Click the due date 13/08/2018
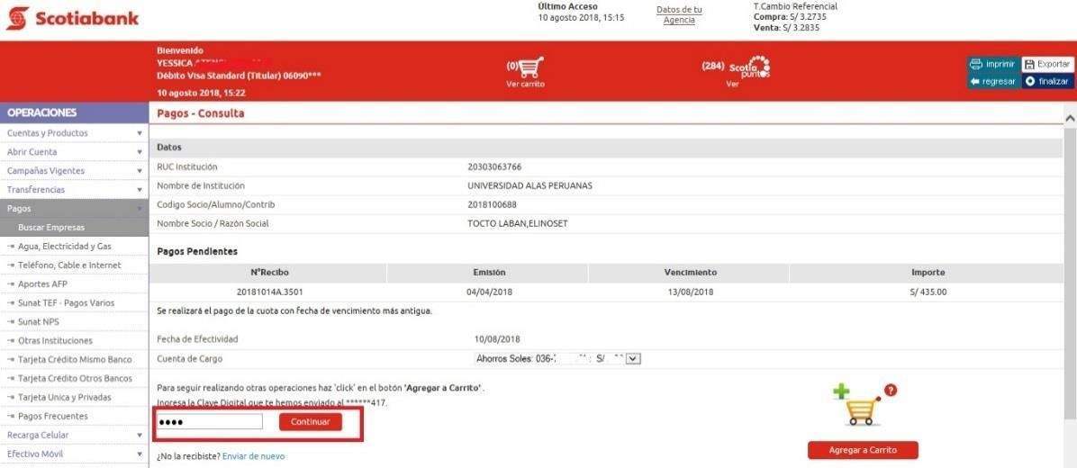1077x468 pixels. click(x=691, y=292)
